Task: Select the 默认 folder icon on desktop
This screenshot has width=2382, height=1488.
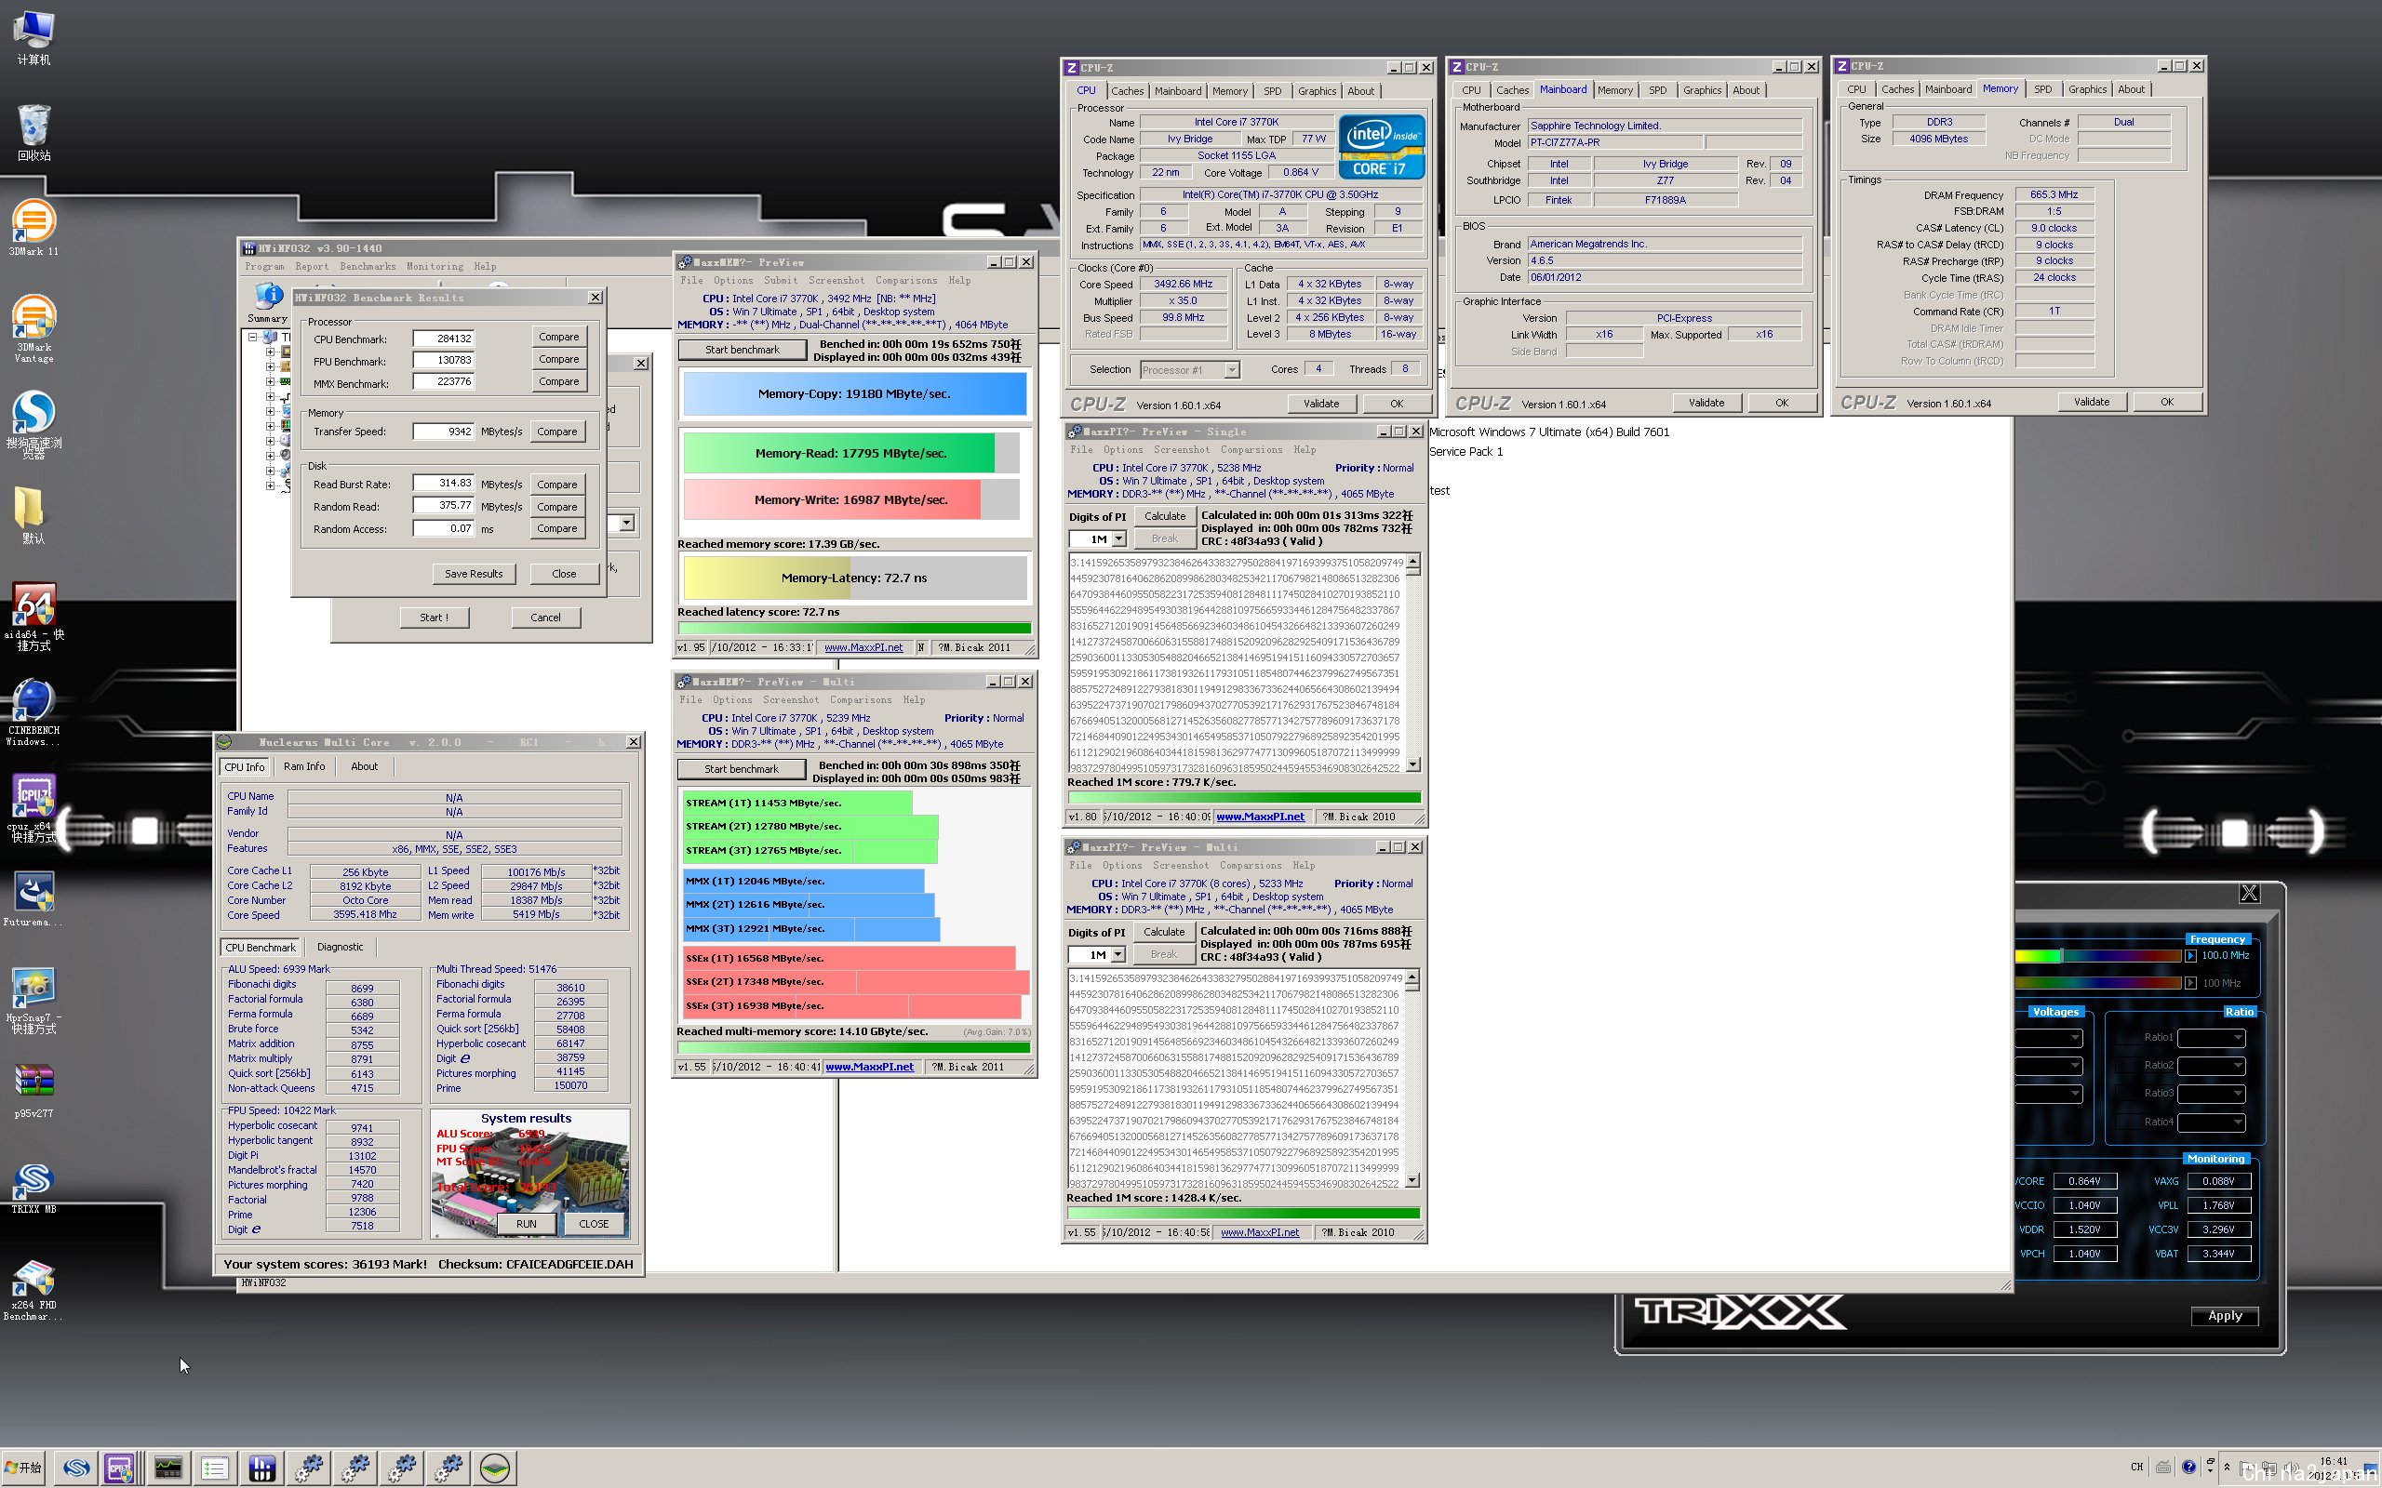Action: click(33, 514)
